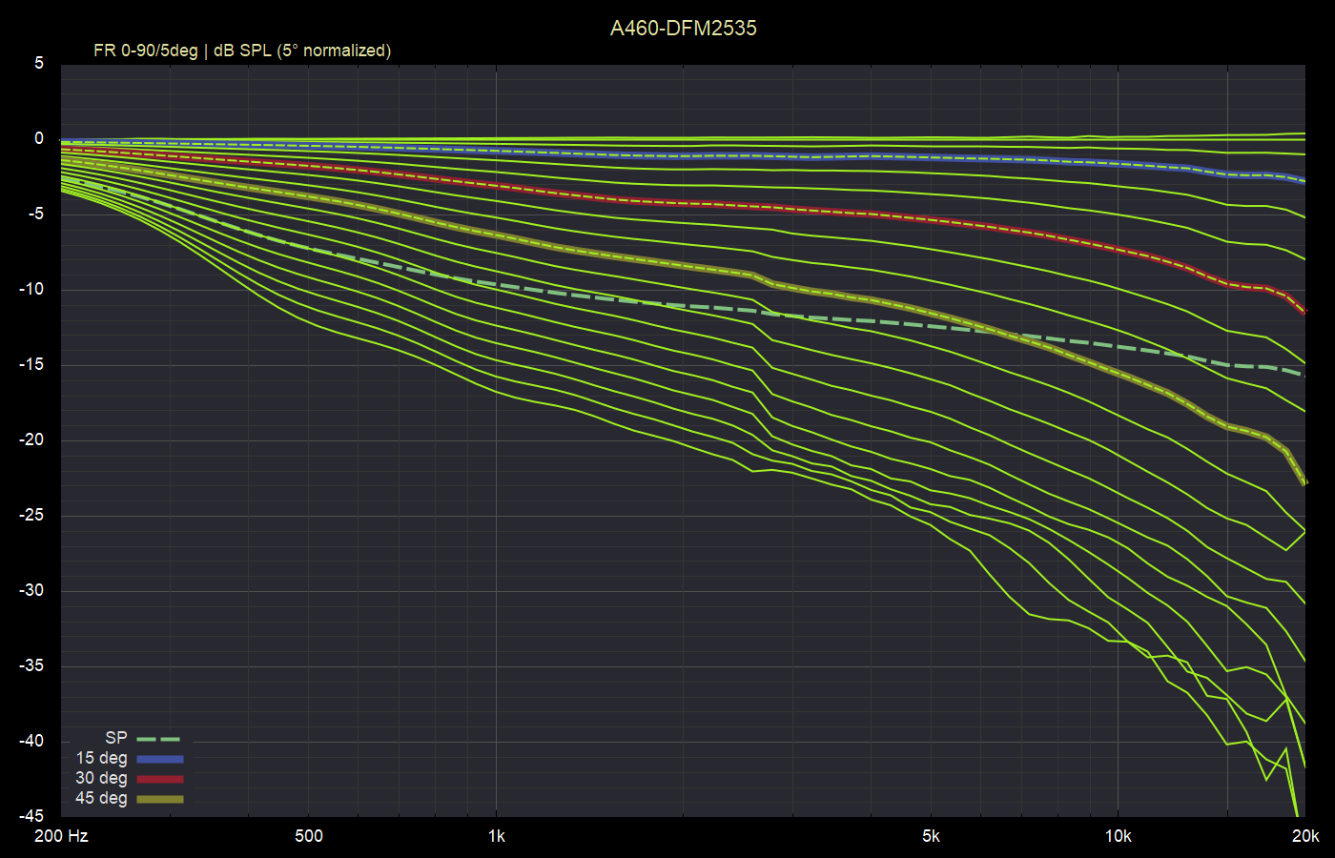1335x858 pixels.
Task: Click the -35 dB y-axis label
Action: [x=31, y=665]
